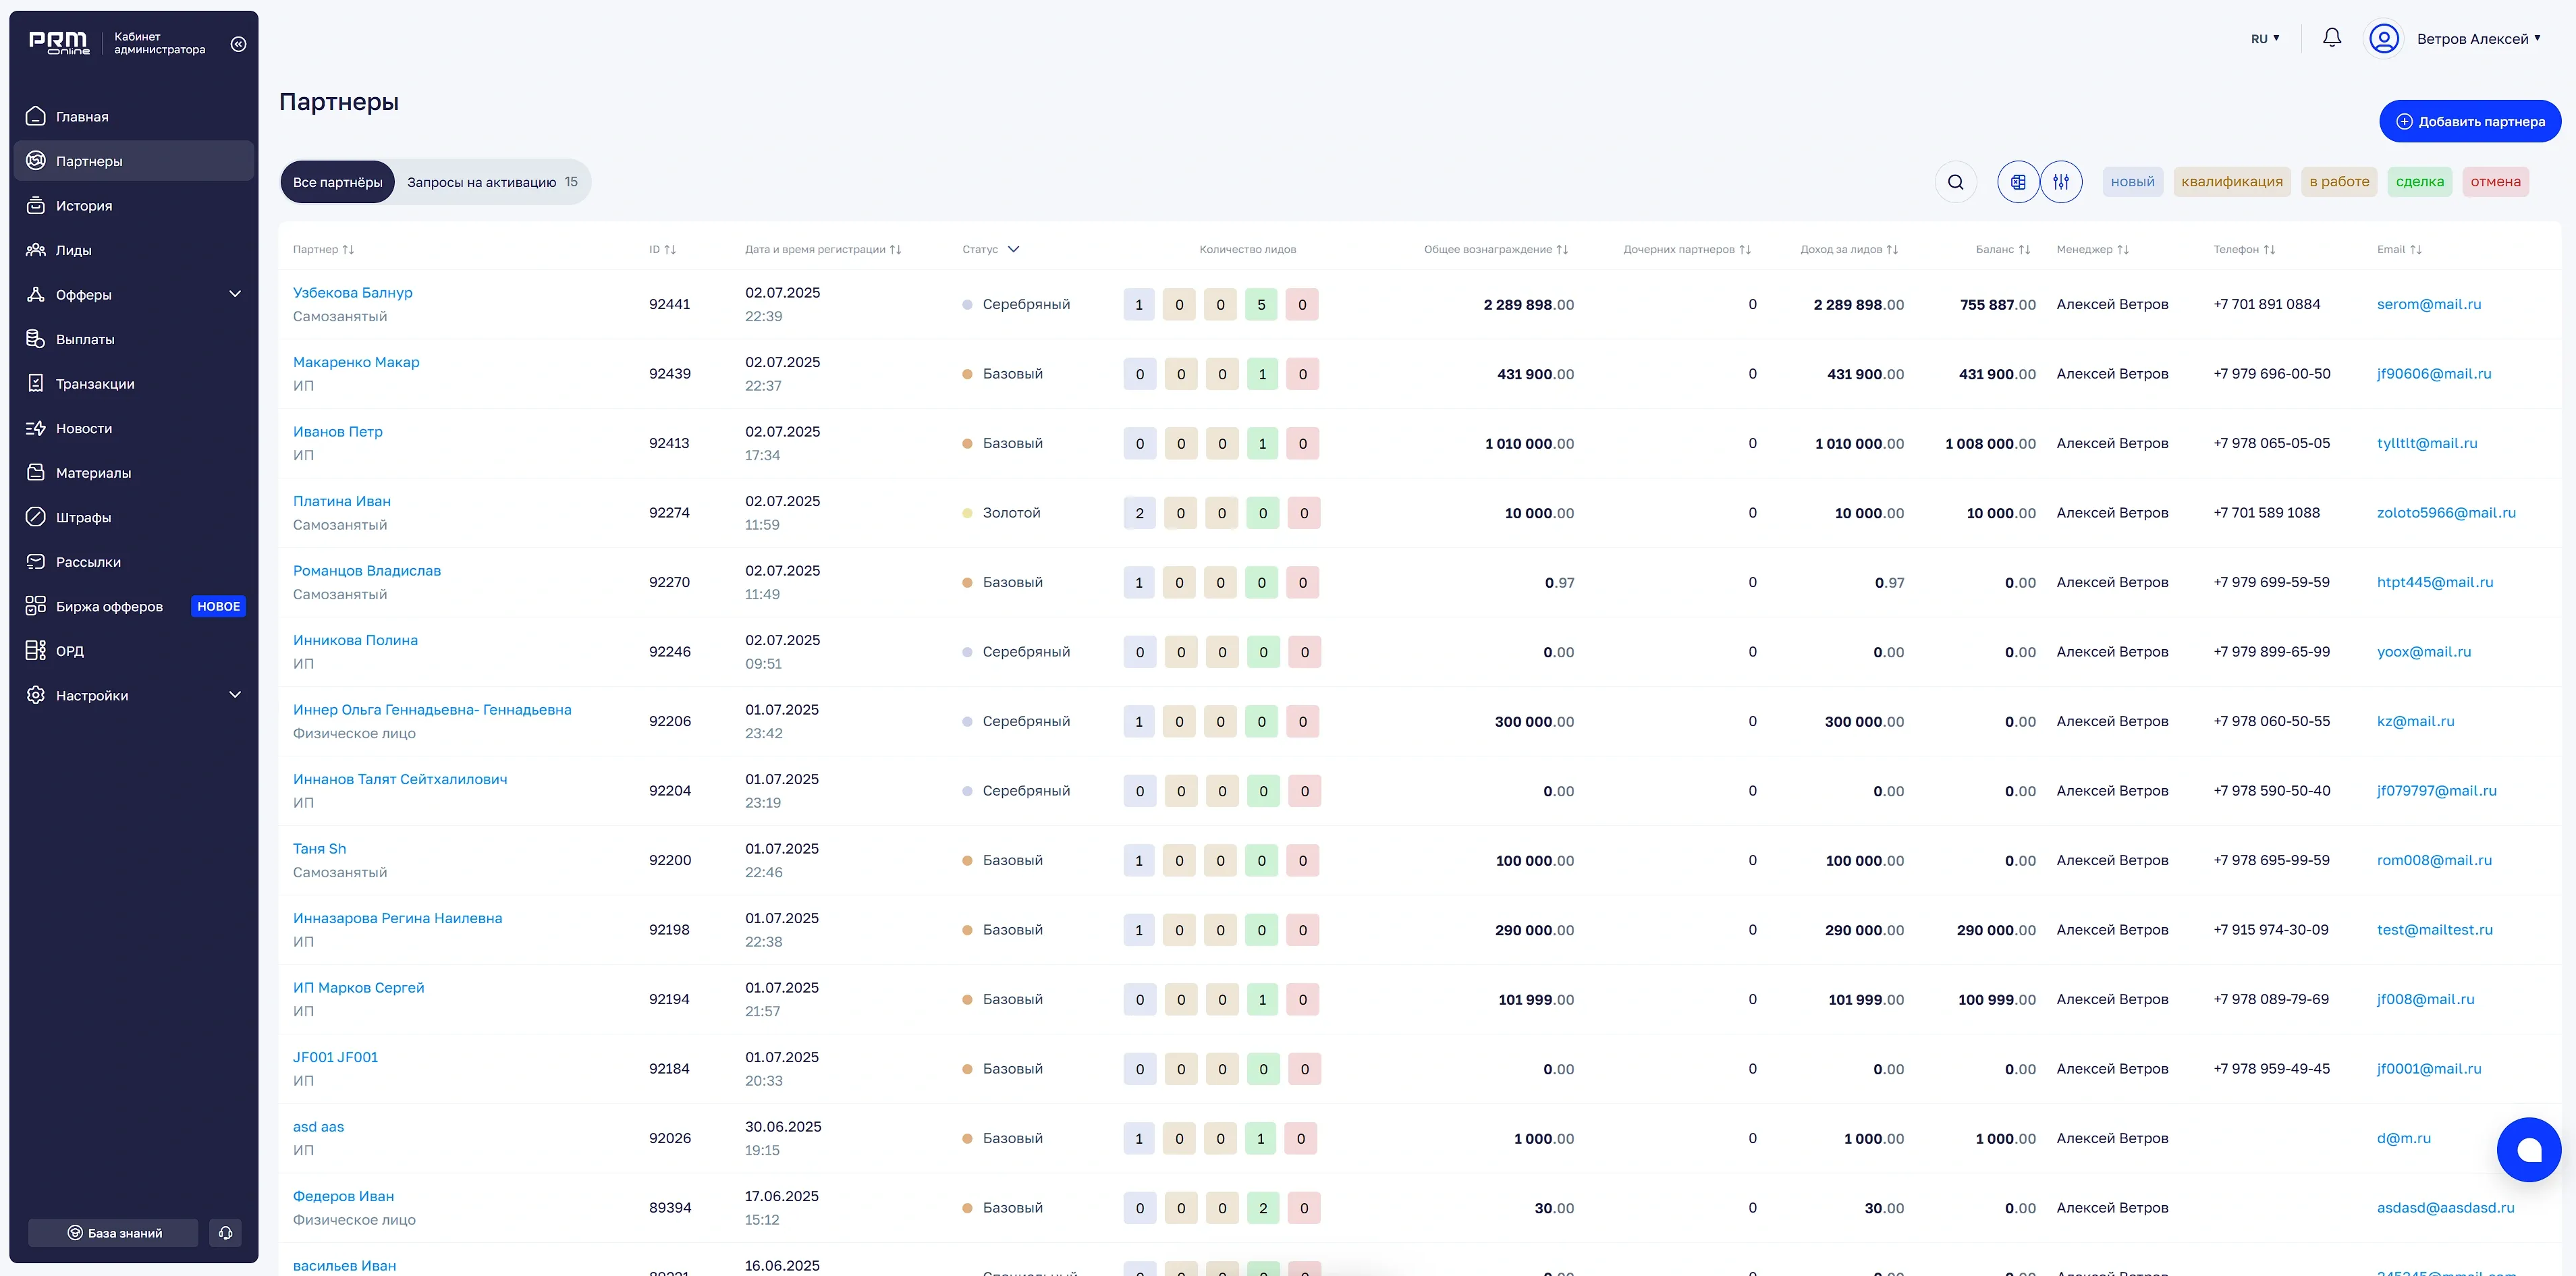
Task: Click email test@mailtest.ru
Action: (2434, 929)
